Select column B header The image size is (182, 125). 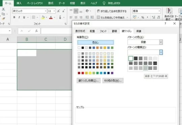pos(27,39)
